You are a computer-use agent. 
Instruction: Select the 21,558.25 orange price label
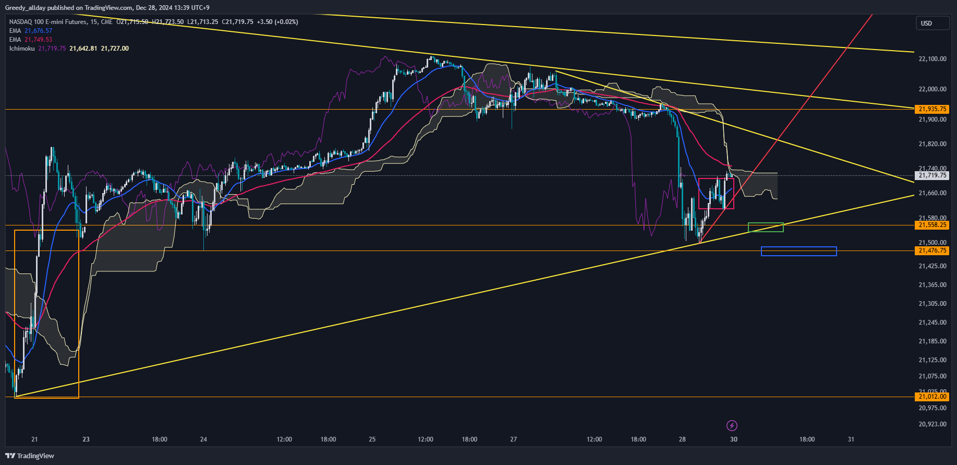point(932,225)
